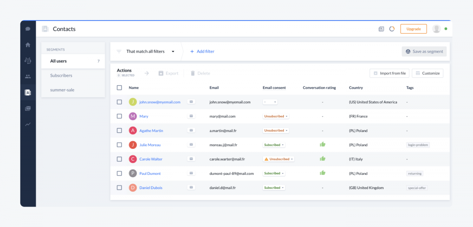Click Paul Dumont's avatar circle
The width and height of the screenshot is (473, 227).
click(x=133, y=173)
